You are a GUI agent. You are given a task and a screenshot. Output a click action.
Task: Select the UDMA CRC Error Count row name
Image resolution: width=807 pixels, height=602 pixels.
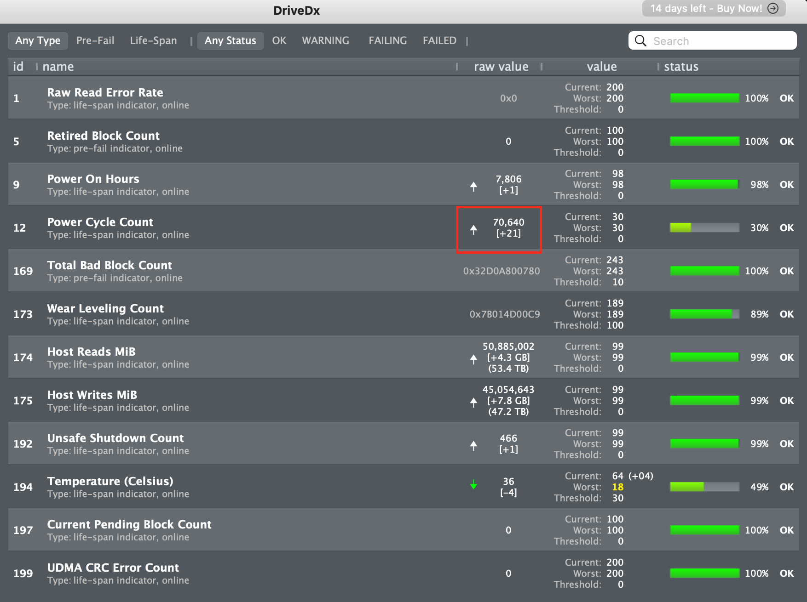pyautogui.click(x=113, y=568)
